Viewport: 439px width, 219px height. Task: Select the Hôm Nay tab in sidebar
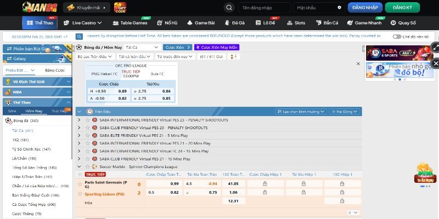34,111
